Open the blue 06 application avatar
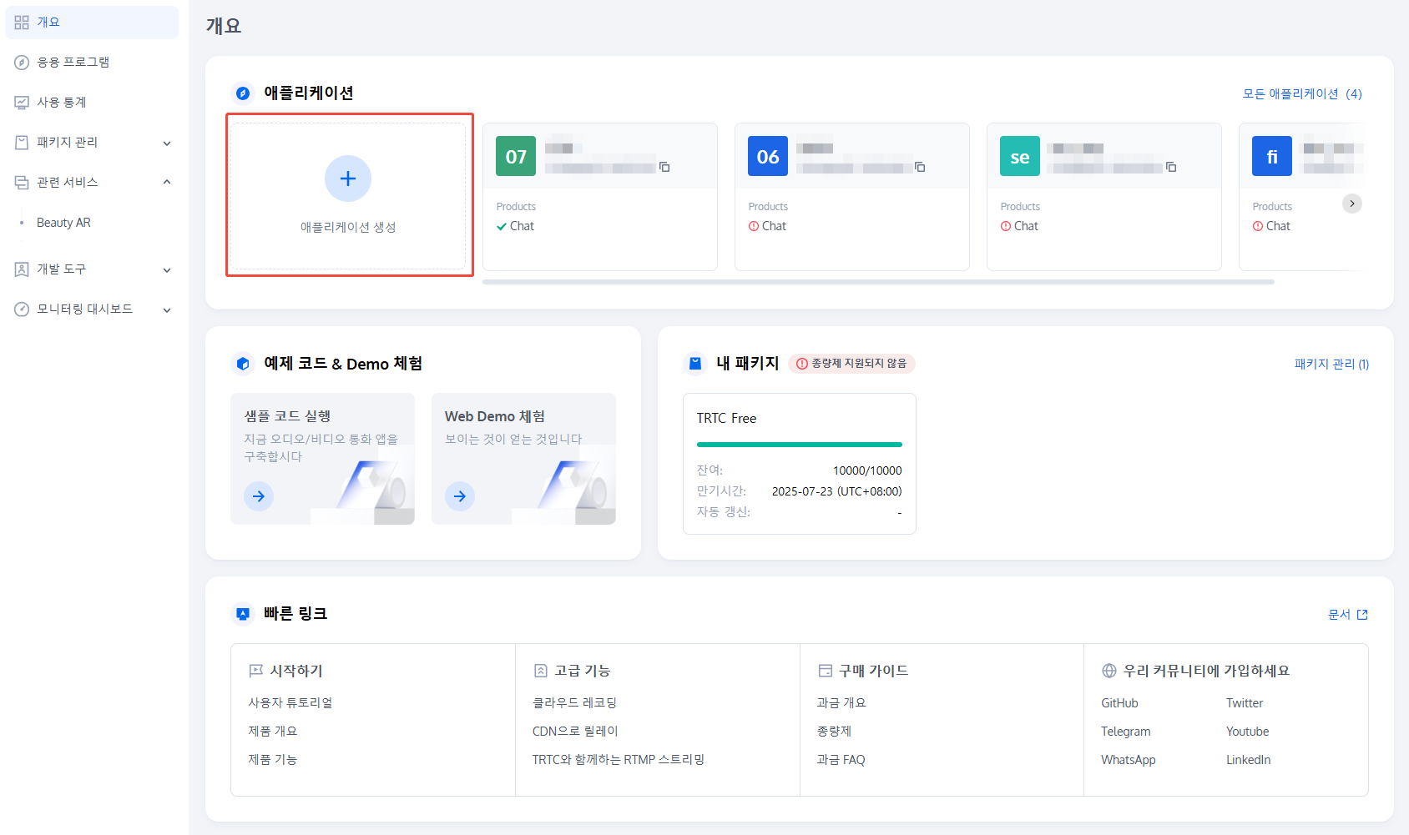The image size is (1409, 835). coord(768,156)
